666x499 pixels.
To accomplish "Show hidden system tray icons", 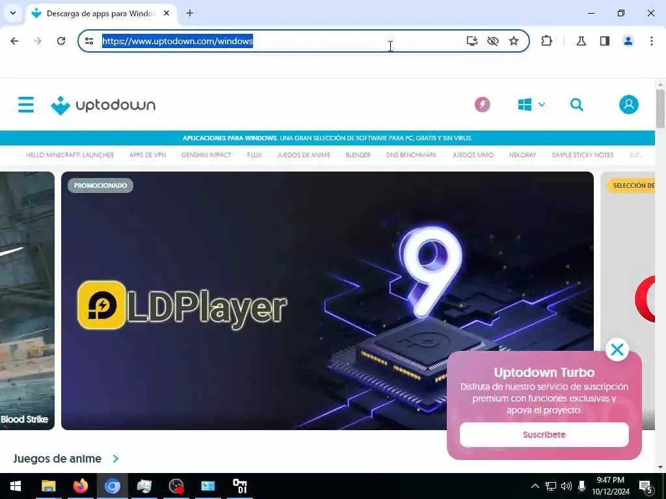I will pyautogui.click(x=535, y=486).
